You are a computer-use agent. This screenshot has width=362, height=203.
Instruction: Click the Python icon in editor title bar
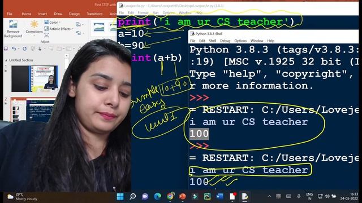click(x=121, y=6)
